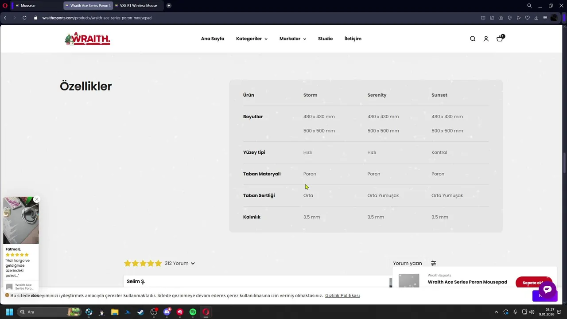Switch to VXE R1 Wireless Mouse tab

coord(138,5)
